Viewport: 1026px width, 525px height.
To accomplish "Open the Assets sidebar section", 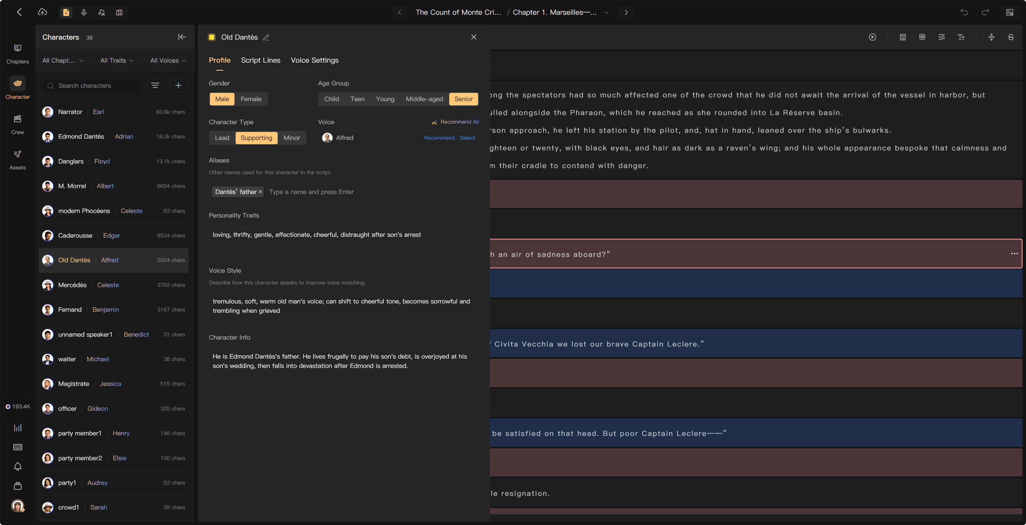I will 17,160.
